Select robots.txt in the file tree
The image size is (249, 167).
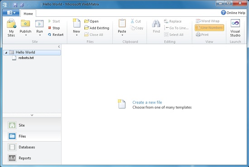tap(26, 58)
